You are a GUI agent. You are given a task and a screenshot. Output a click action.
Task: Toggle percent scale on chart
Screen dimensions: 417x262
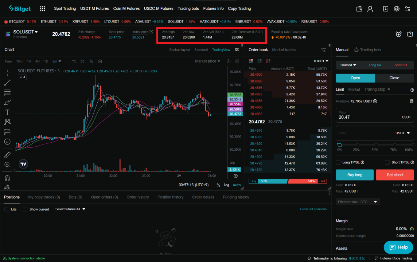(218, 185)
